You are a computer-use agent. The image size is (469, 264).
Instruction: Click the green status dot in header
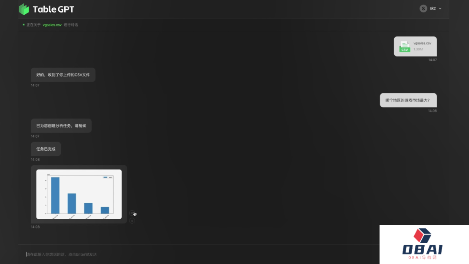[23, 25]
